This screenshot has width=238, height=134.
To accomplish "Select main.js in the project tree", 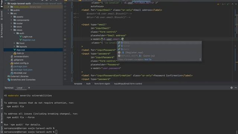I will [x=20, y=53].
